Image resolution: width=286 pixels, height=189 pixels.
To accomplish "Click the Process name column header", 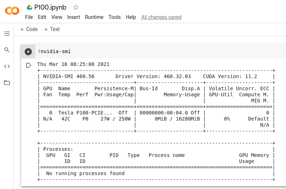I will 167,155.
